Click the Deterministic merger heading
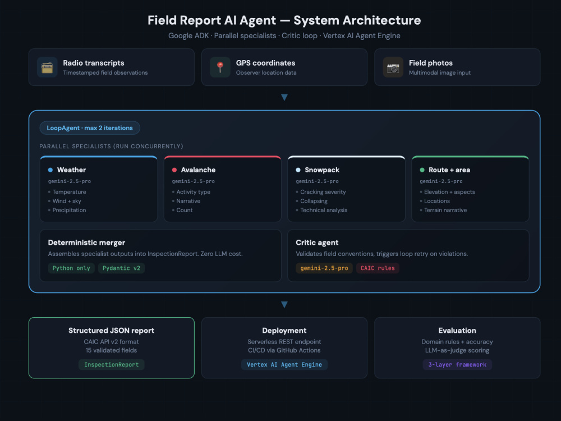This screenshot has height=421, width=561. click(x=86, y=242)
